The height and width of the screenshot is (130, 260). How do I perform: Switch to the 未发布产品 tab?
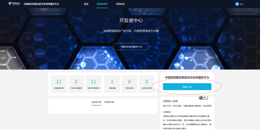109,102
